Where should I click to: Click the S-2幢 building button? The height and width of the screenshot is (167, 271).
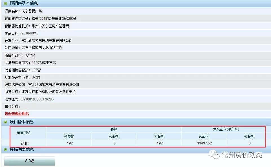pyautogui.click(x=30, y=161)
